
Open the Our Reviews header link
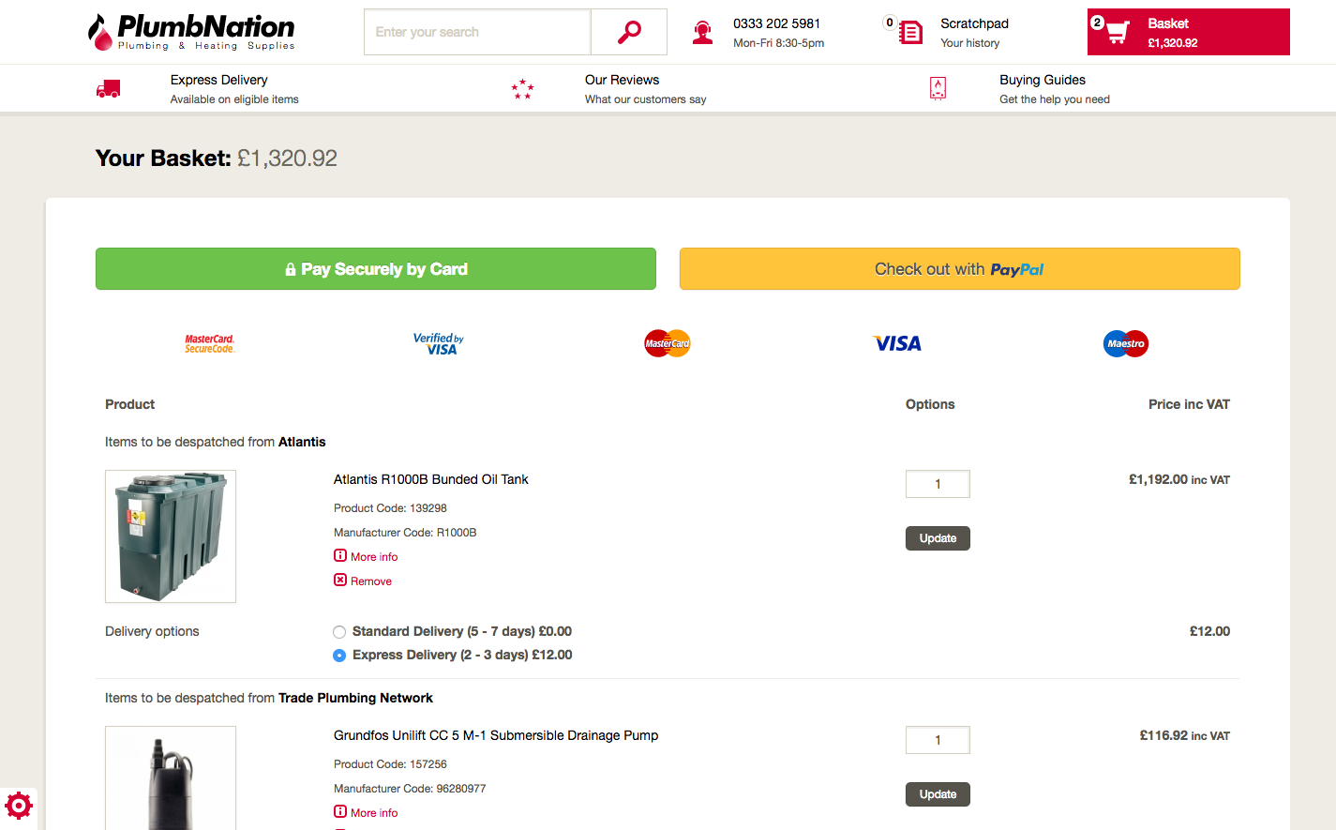coord(645,89)
